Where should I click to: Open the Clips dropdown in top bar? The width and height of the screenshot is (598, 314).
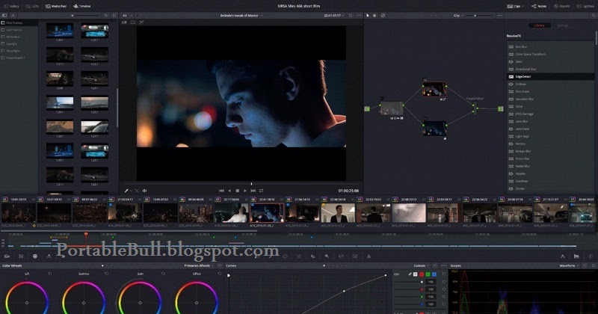coord(515,6)
